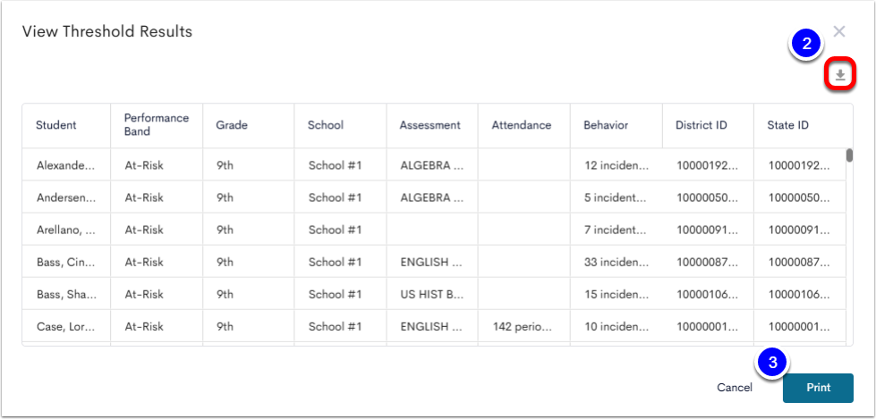Select the Assessment column header
The image size is (876, 419).
432,126
